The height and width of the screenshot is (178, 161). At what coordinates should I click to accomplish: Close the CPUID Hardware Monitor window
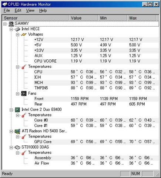(156, 4)
